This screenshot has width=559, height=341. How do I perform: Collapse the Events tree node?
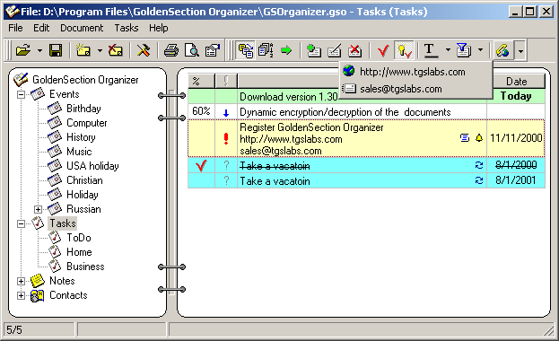[21, 94]
